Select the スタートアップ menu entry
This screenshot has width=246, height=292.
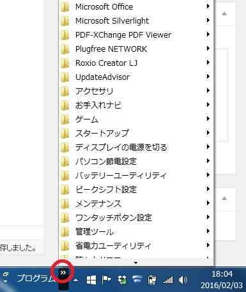click(x=135, y=133)
